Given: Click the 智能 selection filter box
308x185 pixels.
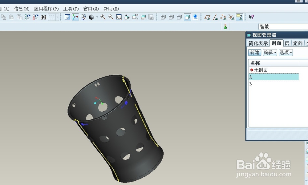Looking at the screenshot, I should [283, 26].
